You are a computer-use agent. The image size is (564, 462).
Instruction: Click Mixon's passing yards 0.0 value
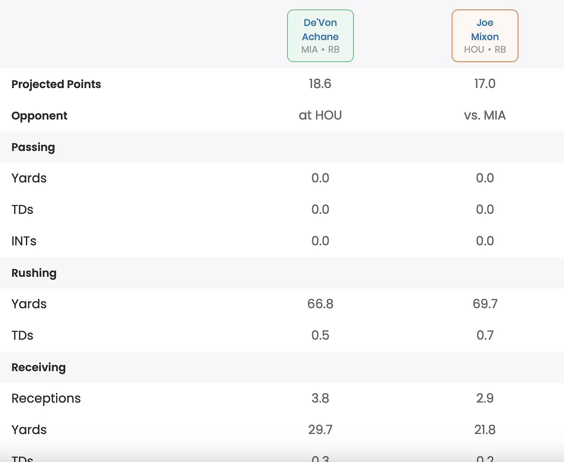coord(485,178)
